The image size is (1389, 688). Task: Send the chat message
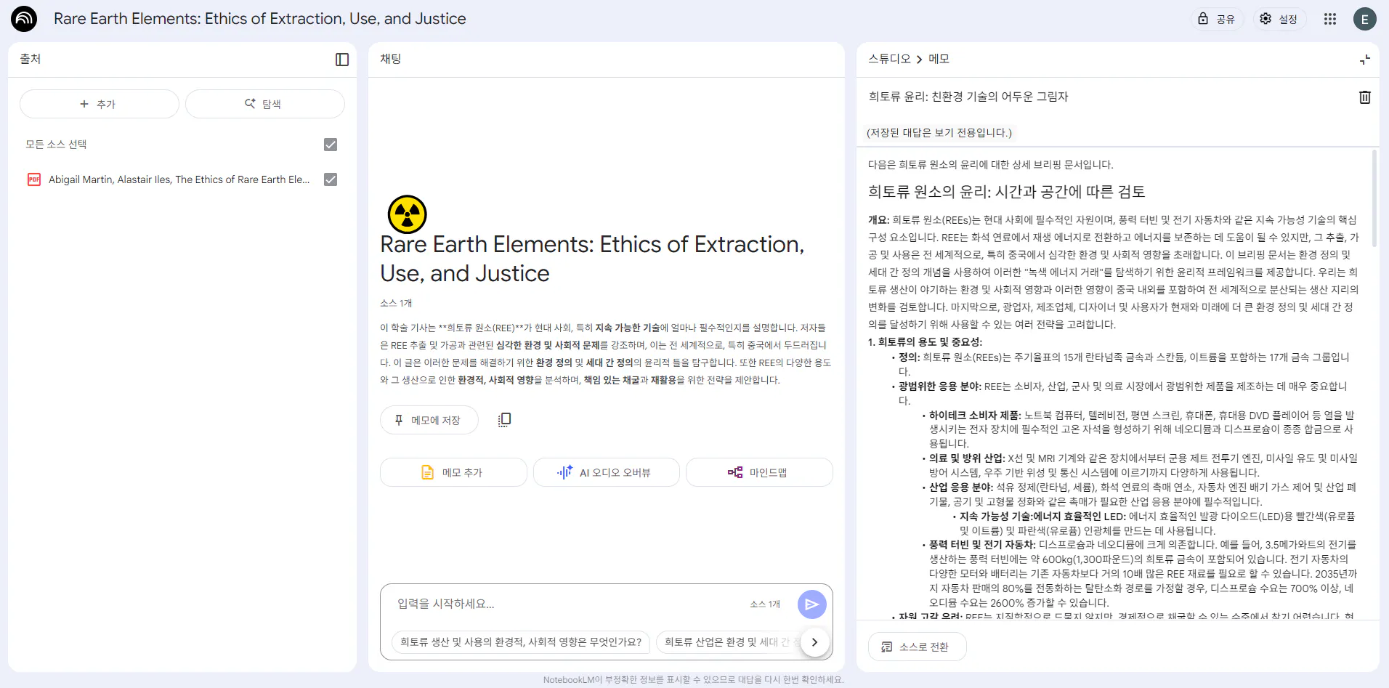(x=811, y=604)
